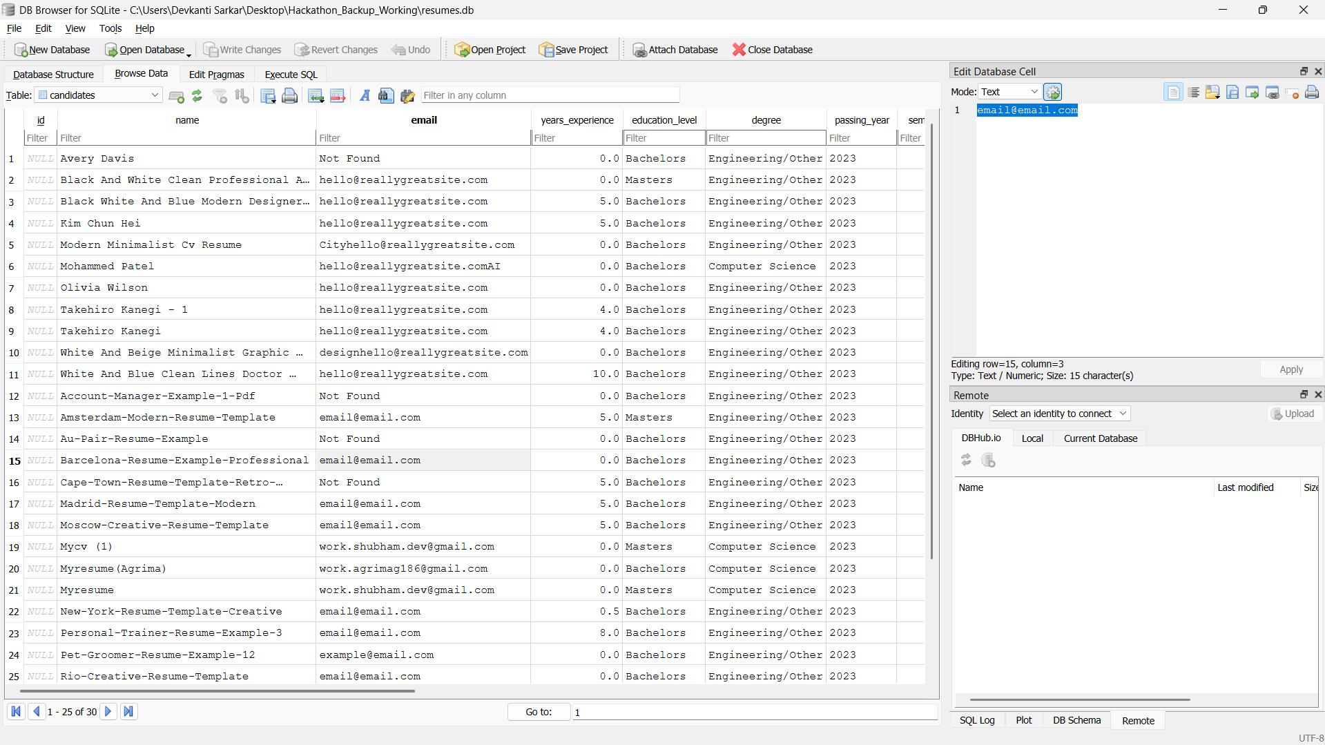Click the delete current record icon
The height and width of the screenshot is (745, 1325).
pyautogui.click(x=338, y=96)
